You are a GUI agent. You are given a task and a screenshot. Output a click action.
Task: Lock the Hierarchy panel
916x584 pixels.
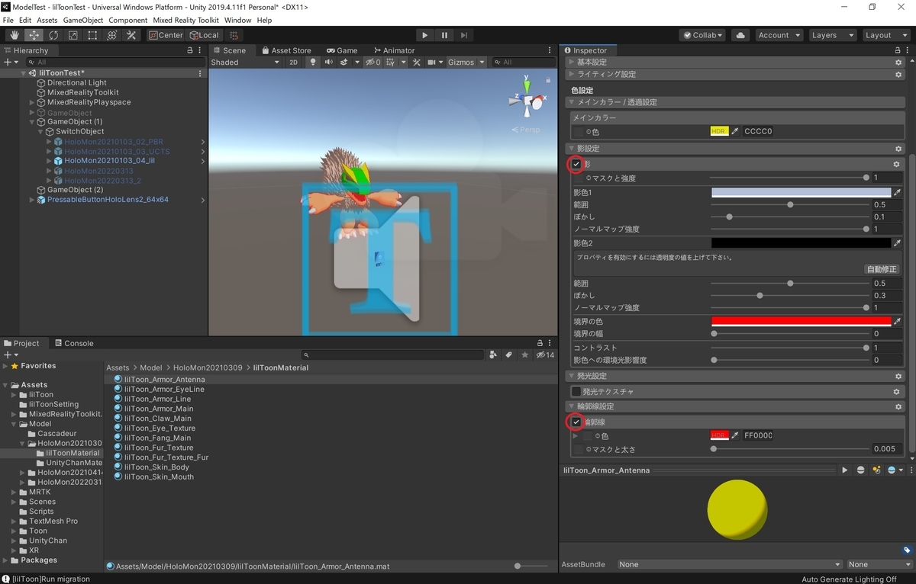coord(190,50)
